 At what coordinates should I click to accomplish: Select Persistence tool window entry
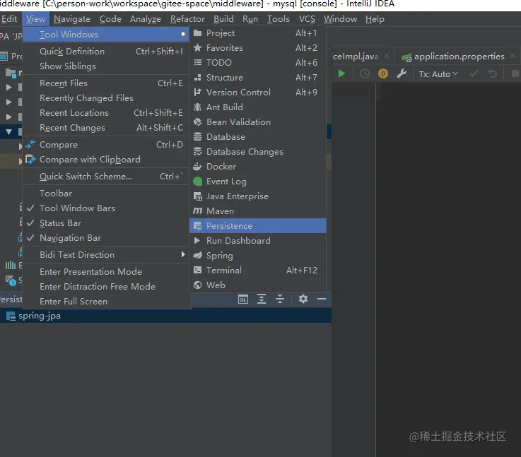(258, 226)
